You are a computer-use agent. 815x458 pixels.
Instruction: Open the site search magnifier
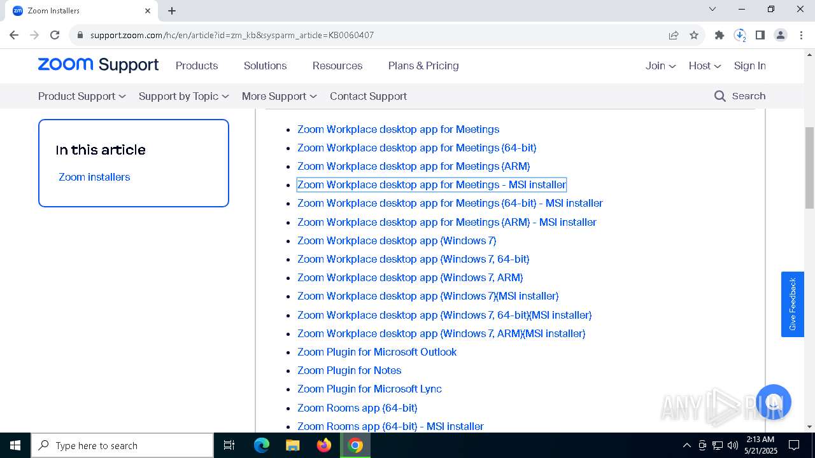click(x=720, y=96)
